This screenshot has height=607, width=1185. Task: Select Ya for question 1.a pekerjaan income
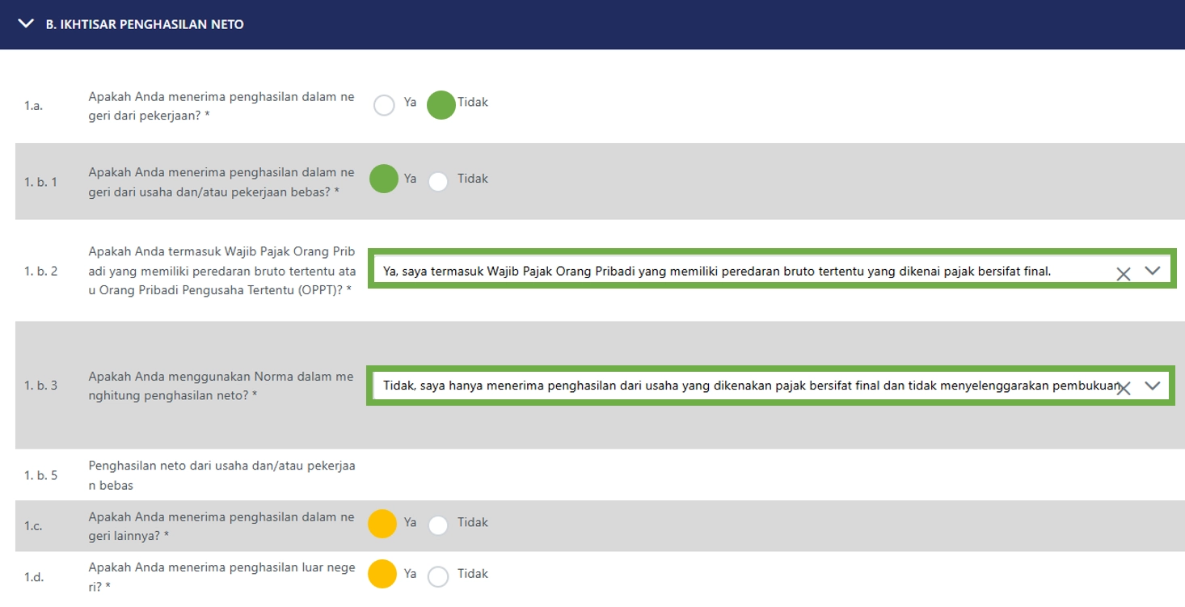385,105
